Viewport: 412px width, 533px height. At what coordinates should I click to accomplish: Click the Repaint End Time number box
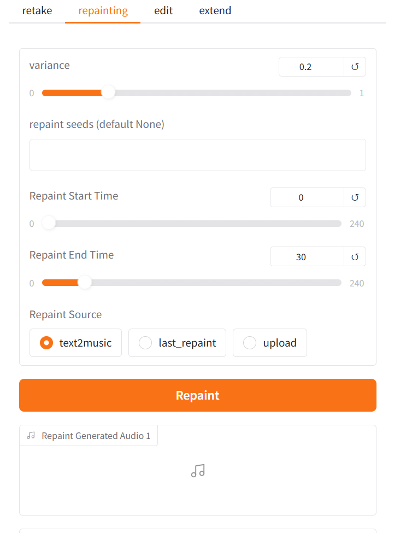click(307, 256)
